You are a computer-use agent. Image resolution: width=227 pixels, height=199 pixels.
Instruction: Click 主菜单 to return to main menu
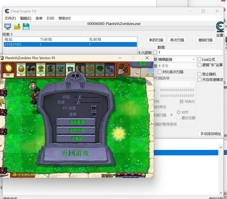click(x=76, y=139)
